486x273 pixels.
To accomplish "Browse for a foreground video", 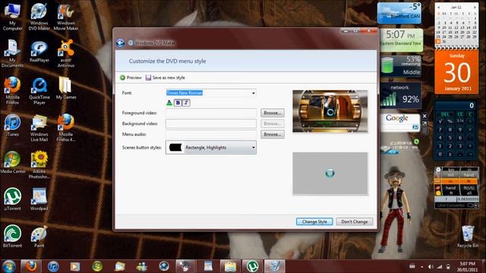I will pyautogui.click(x=273, y=113).
